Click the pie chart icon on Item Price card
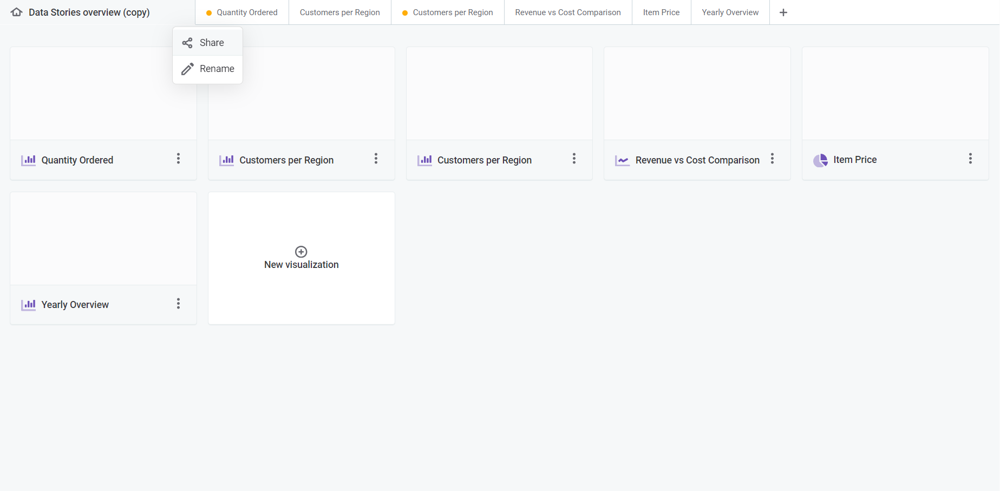The width and height of the screenshot is (1000, 491). pos(820,160)
